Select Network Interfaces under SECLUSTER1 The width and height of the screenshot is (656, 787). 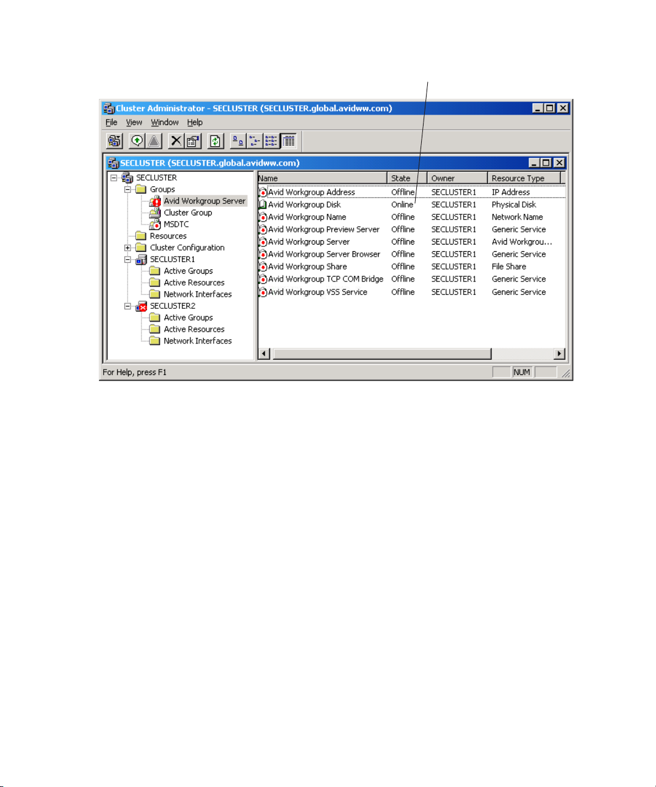198,294
